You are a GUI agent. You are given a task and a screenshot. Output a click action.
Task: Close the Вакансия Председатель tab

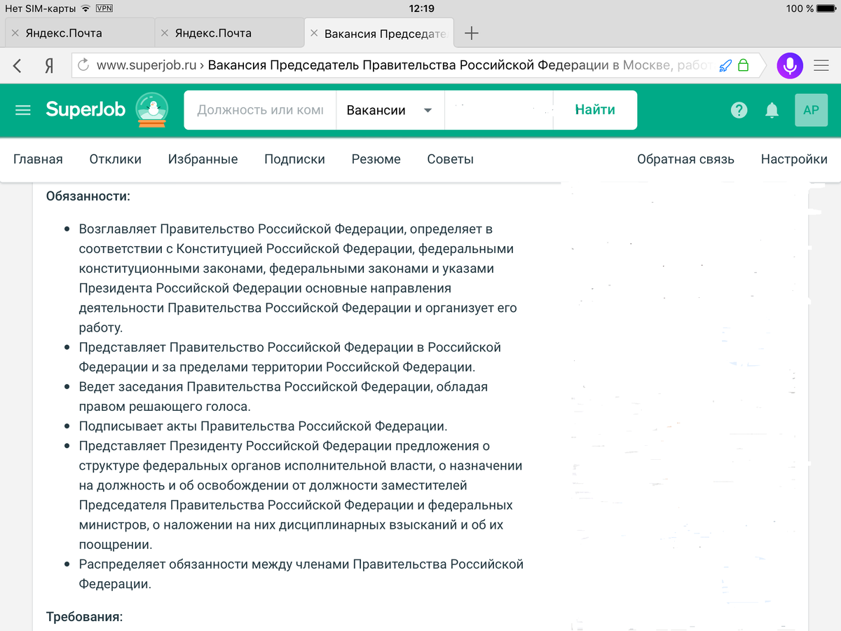point(314,33)
